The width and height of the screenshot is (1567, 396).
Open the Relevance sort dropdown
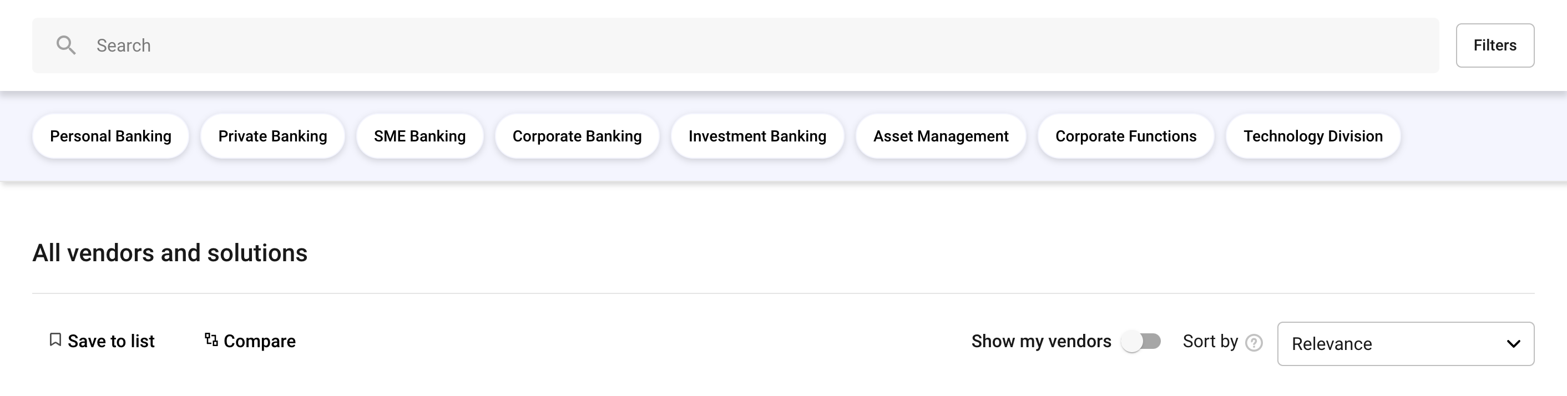[x=1405, y=344]
